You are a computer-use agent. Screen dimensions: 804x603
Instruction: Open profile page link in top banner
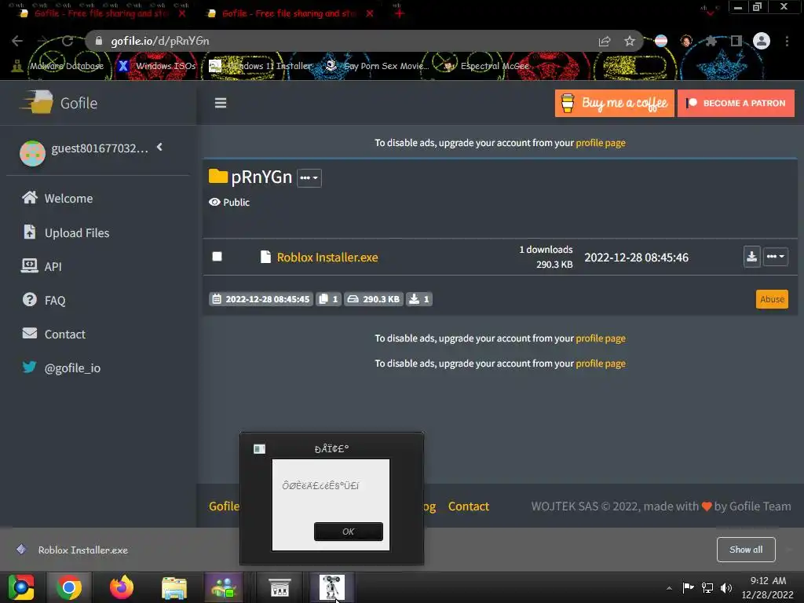[x=601, y=143]
